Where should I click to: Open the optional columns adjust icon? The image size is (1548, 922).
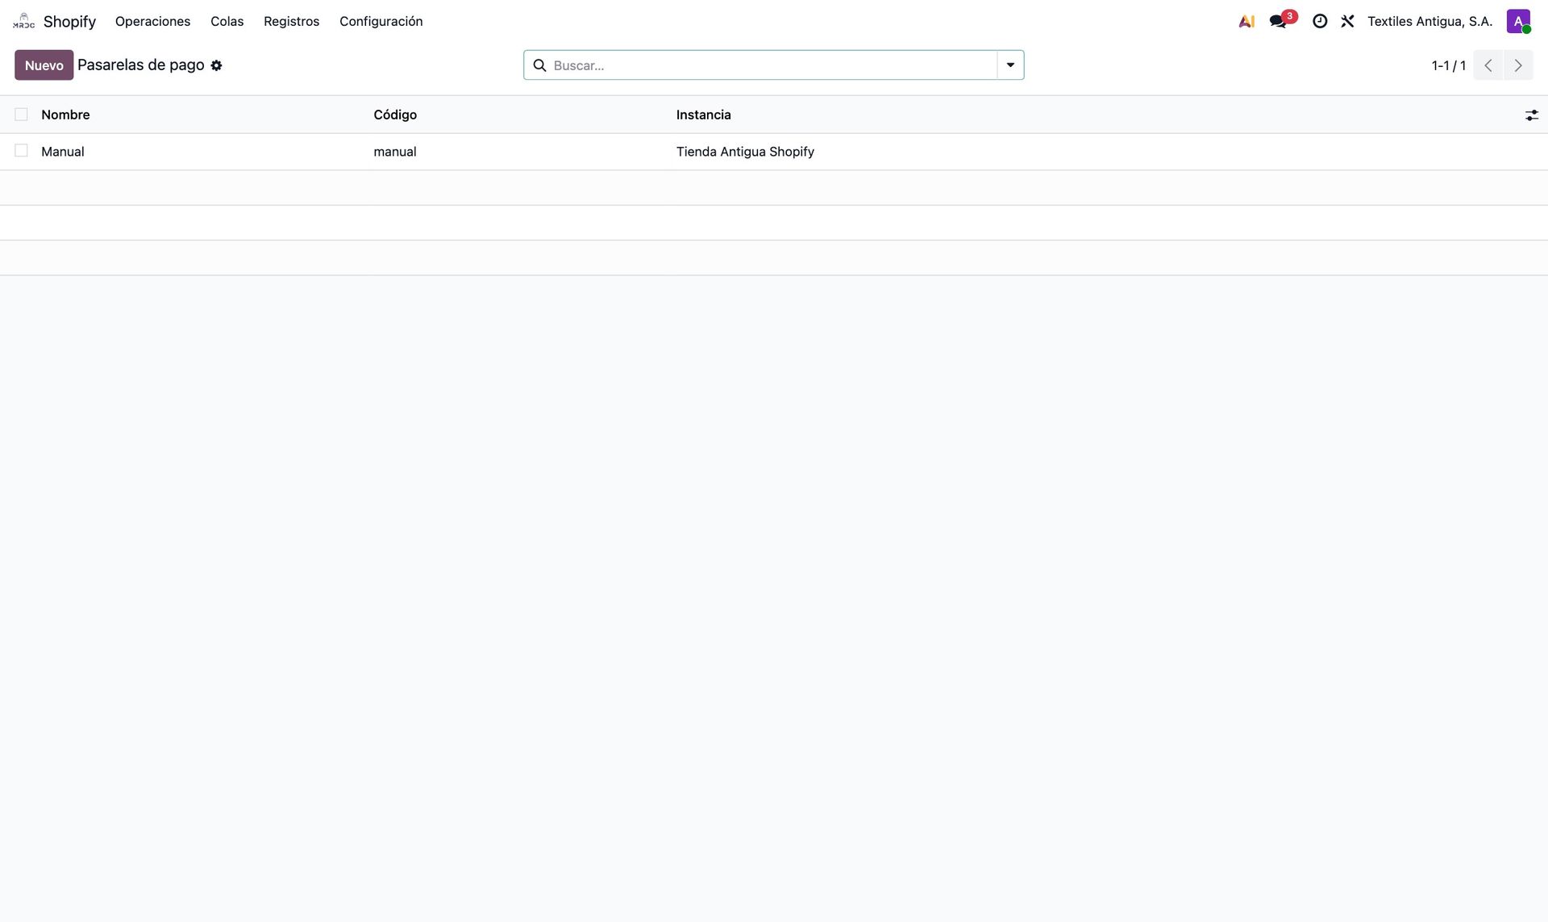1531,115
